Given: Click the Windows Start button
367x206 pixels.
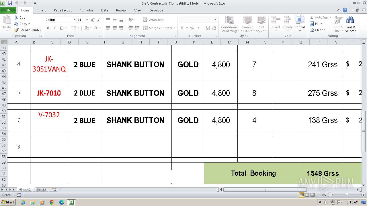Looking at the screenshot, I should click(x=8, y=202).
